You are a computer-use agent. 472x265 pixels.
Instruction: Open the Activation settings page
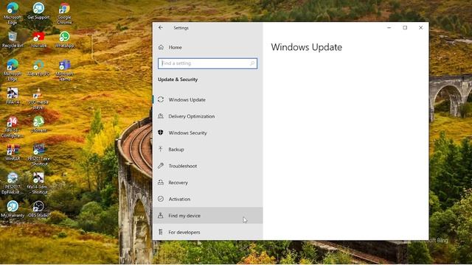208,199
